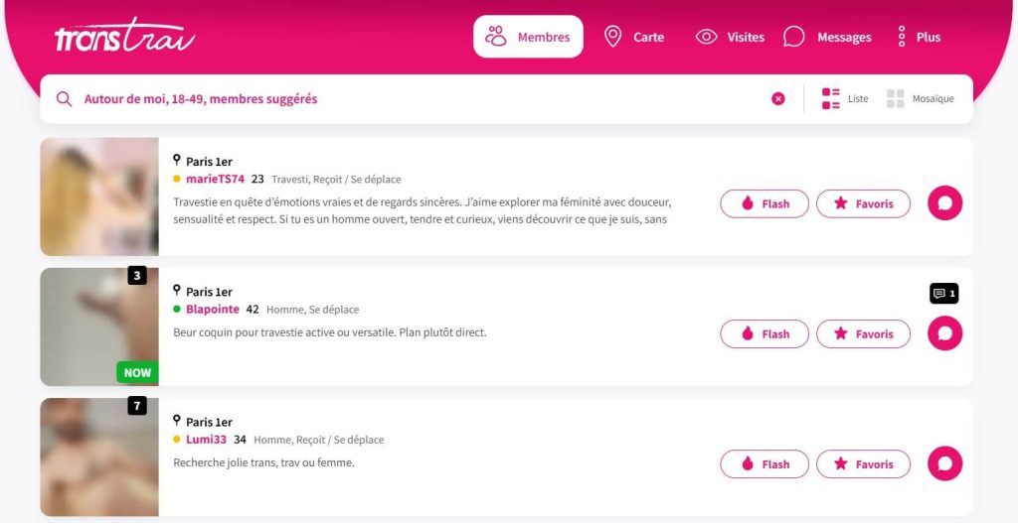Viewport: 1018px width, 523px height.
Task: Click the search magnifier icon
Action: coord(65,99)
